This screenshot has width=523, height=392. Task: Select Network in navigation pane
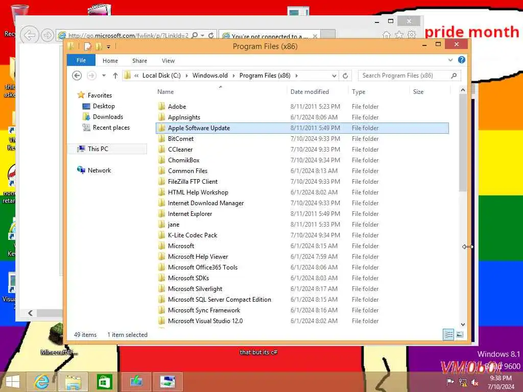pyautogui.click(x=99, y=170)
